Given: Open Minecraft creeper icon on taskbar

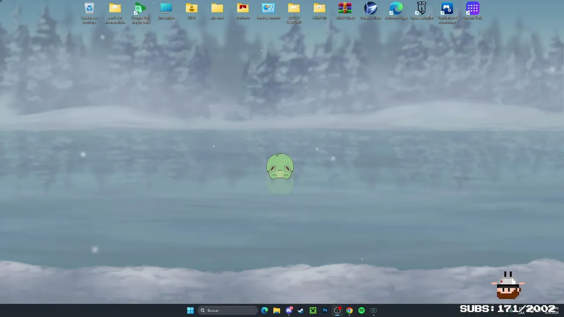Looking at the screenshot, I should (x=313, y=310).
